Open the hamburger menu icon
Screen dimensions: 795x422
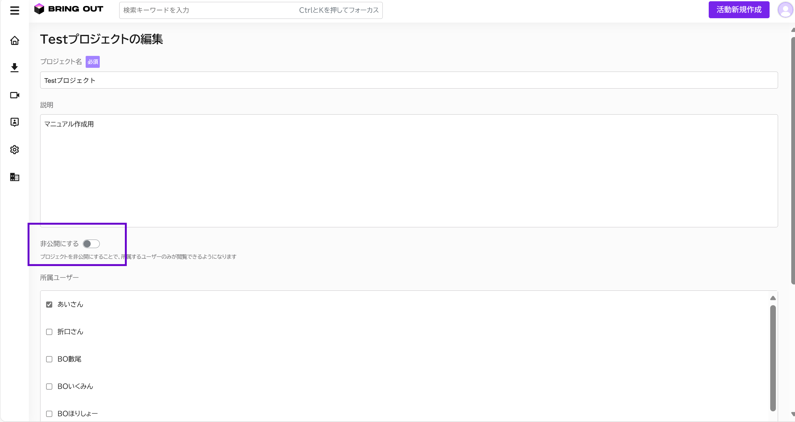(14, 11)
